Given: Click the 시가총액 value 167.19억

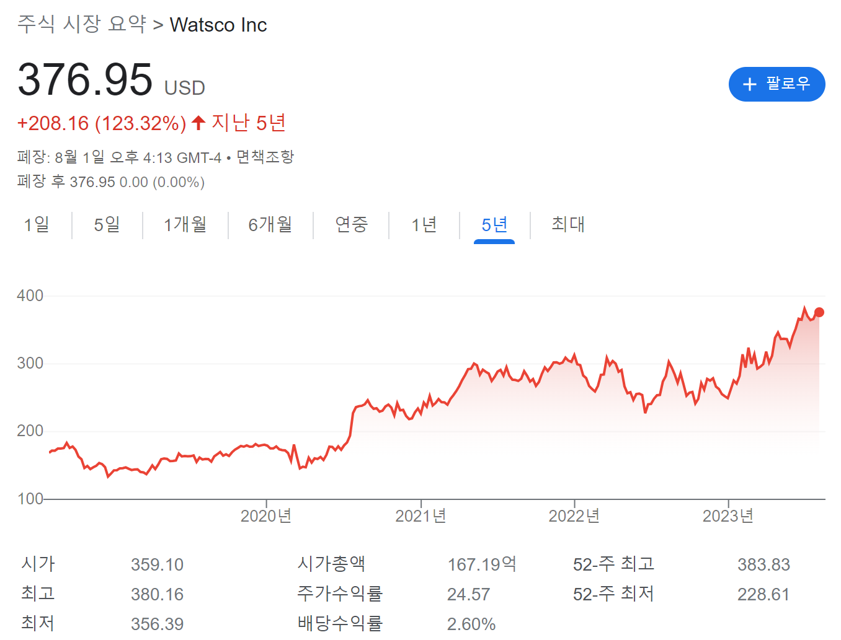Looking at the screenshot, I should [x=482, y=564].
